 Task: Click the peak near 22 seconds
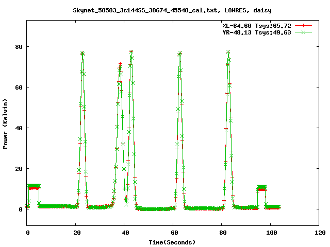[x=82, y=53]
